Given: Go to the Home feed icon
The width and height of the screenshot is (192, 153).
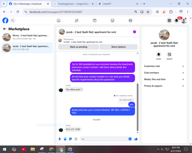Looking at the screenshot, I should coord(59,20).
